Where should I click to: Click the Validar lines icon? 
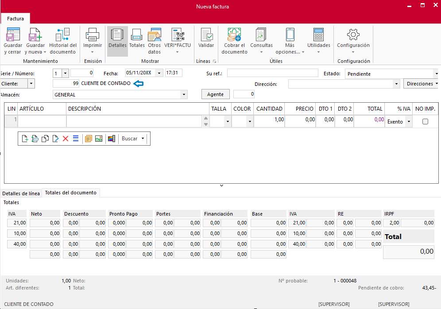(x=206, y=35)
